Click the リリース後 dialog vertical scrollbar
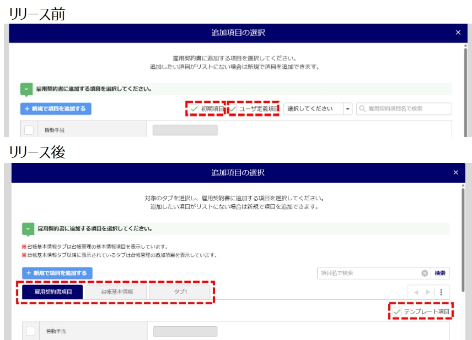The width and height of the screenshot is (472, 340). 463,237
